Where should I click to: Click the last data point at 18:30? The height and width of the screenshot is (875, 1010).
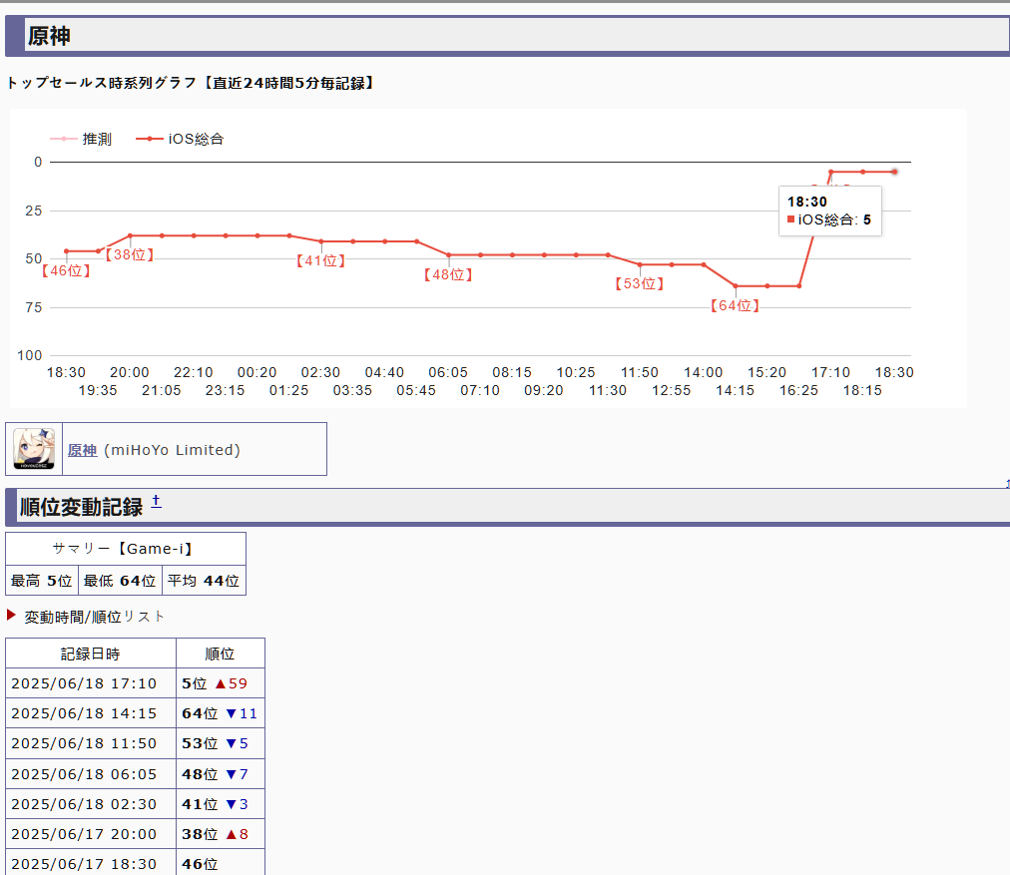[x=894, y=172]
